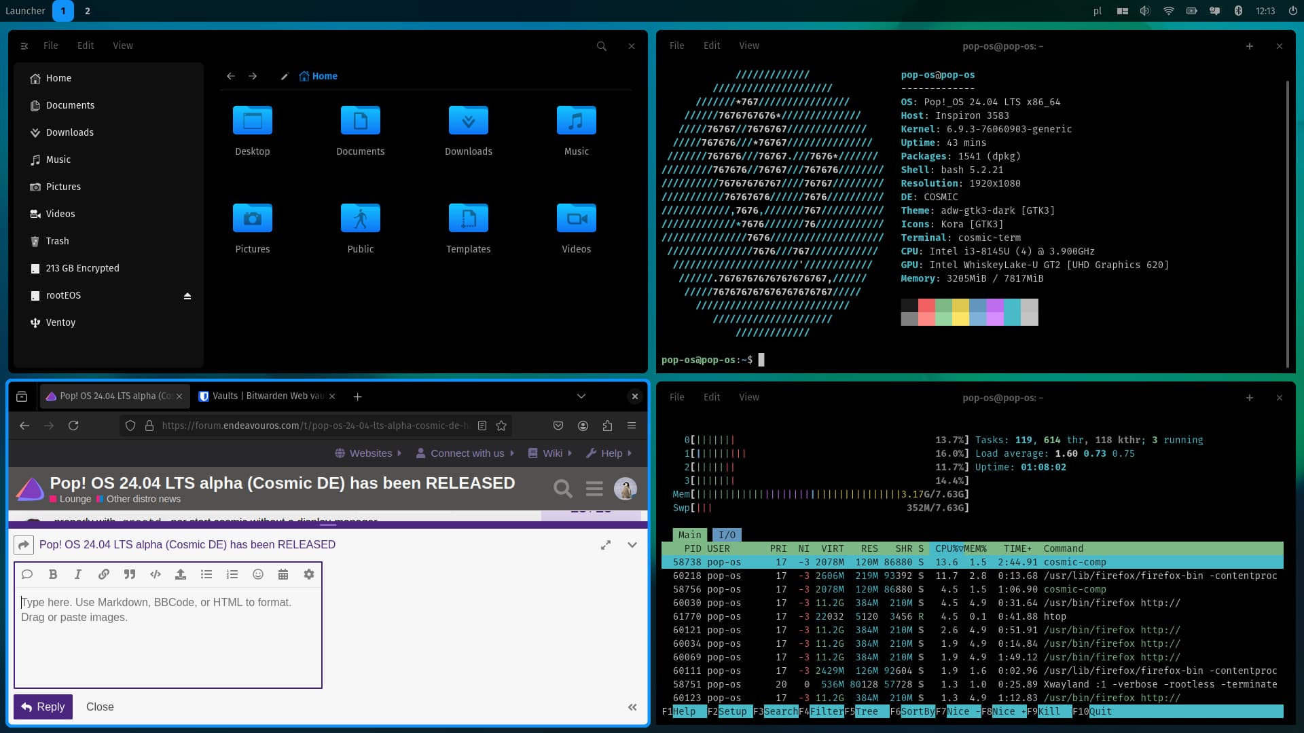
Task: Insert hyperlink using chain icon
Action: pyautogui.click(x=104, y=574)
